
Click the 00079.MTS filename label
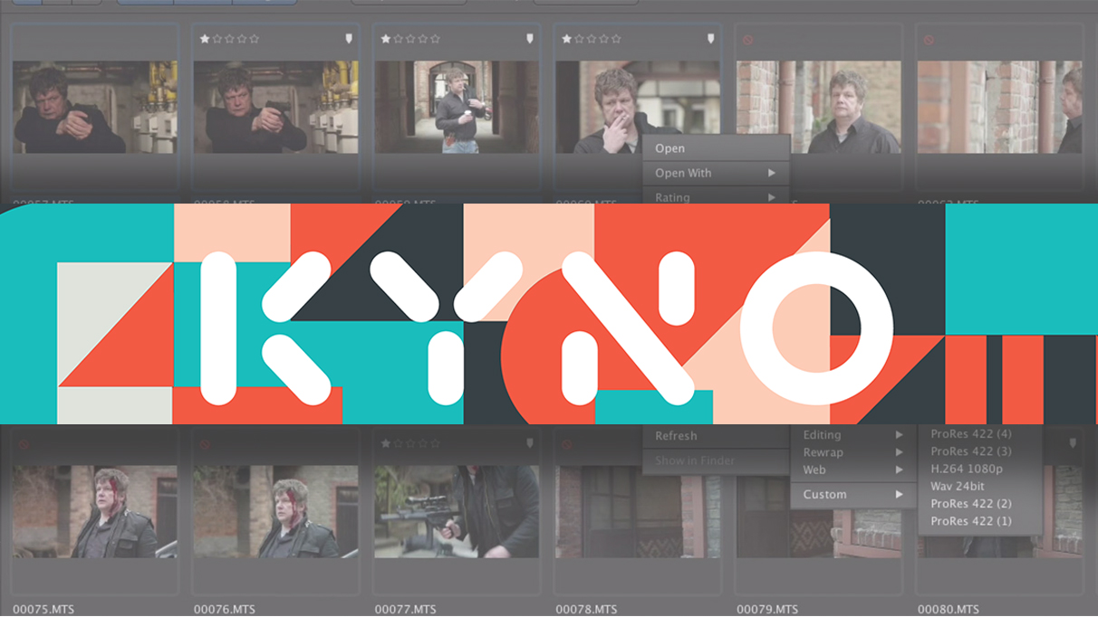coord(767,610)
